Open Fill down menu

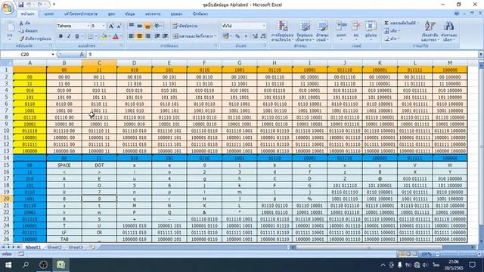point(392,31)
